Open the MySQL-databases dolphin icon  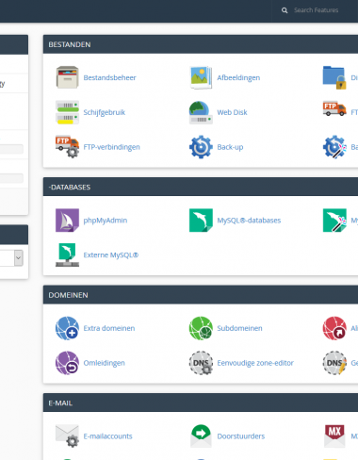(201, 221)
